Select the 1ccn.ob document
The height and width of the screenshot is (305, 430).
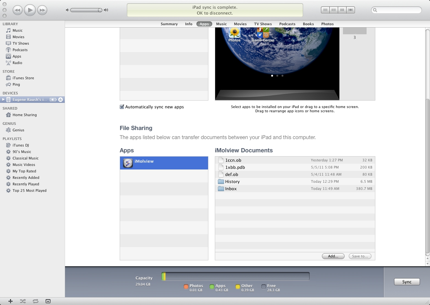coord(295,160)
